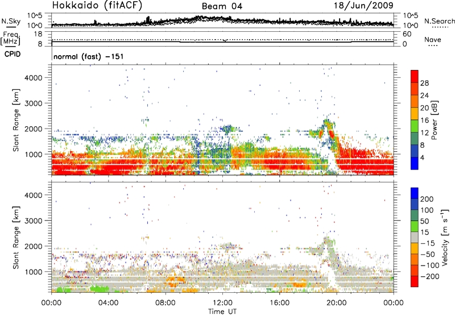Viewport: 455px width, 315px height.
Task: Click the green velocity patch near 03:00 UT
Action: pyautogui.click(x=98, y=289)
